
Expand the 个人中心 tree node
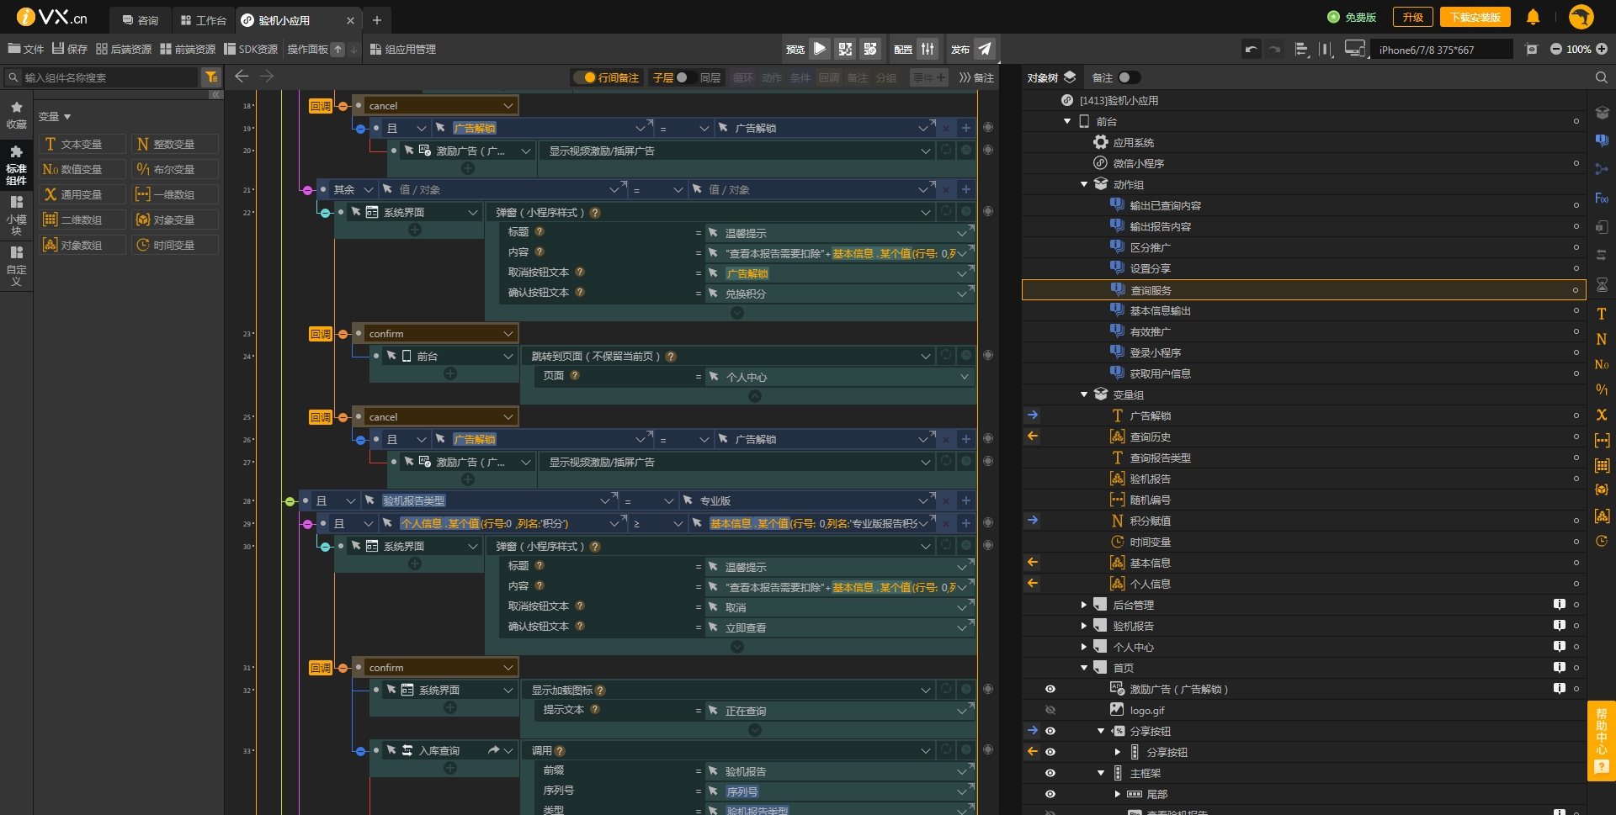click(1084, 647)
